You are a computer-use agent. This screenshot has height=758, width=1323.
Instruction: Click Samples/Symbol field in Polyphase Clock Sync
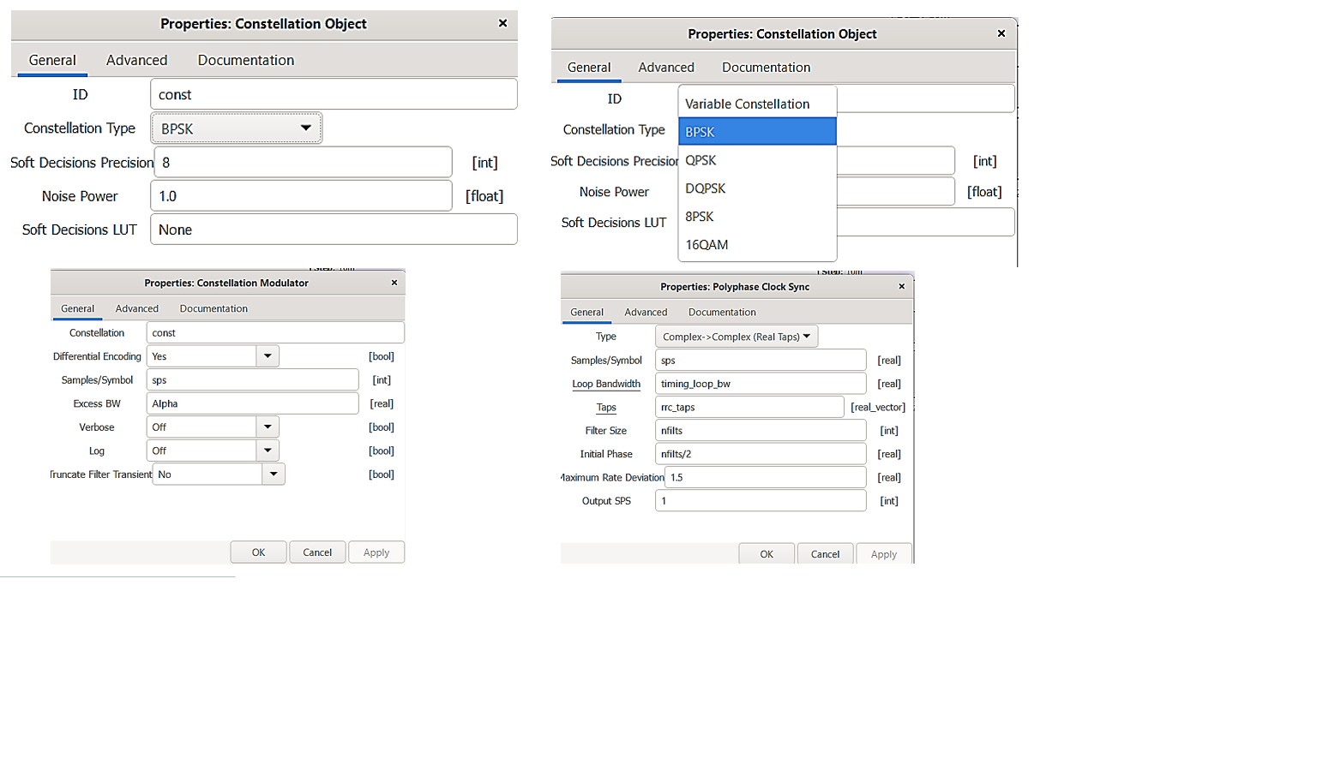[761, 361]
